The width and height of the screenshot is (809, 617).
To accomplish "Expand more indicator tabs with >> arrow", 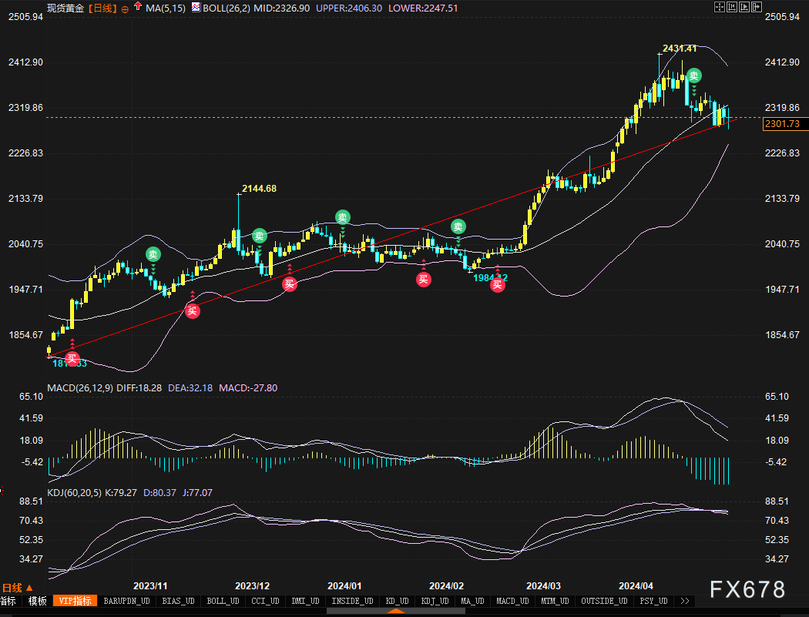I will tap(685, 601).
